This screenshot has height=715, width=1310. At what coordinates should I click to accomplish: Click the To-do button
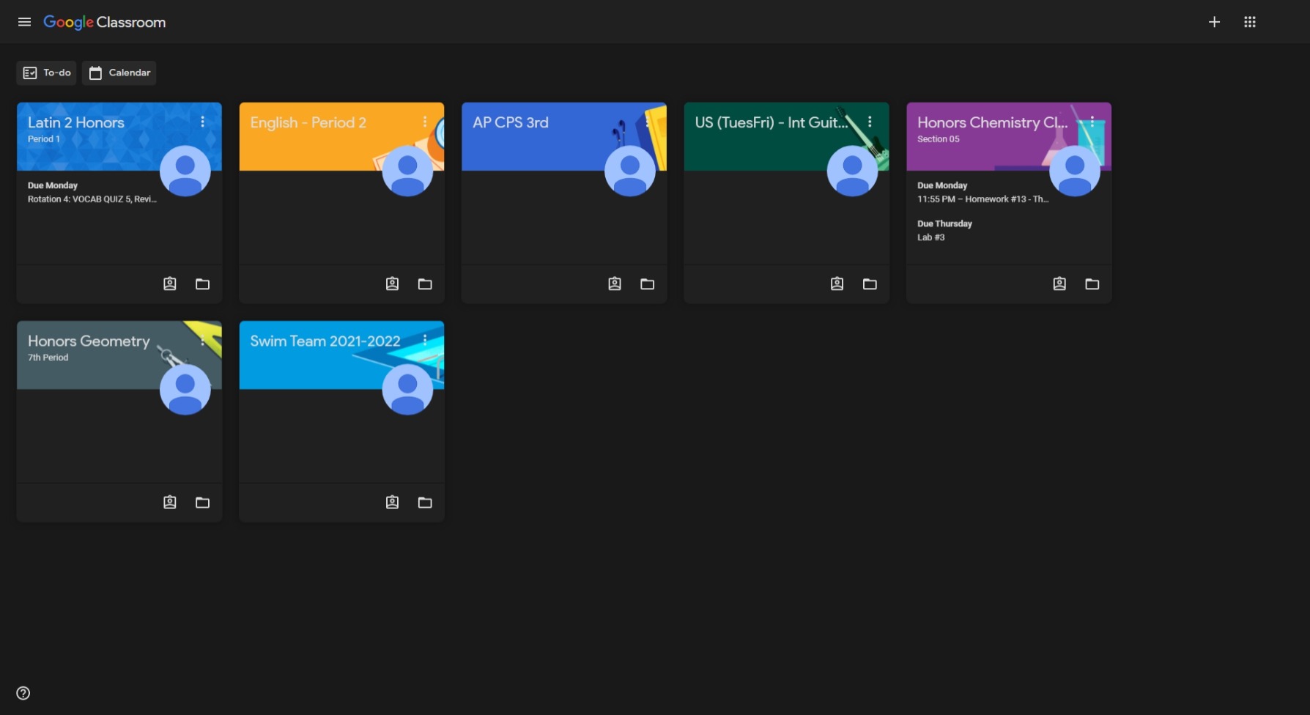(x=46, y=73)
